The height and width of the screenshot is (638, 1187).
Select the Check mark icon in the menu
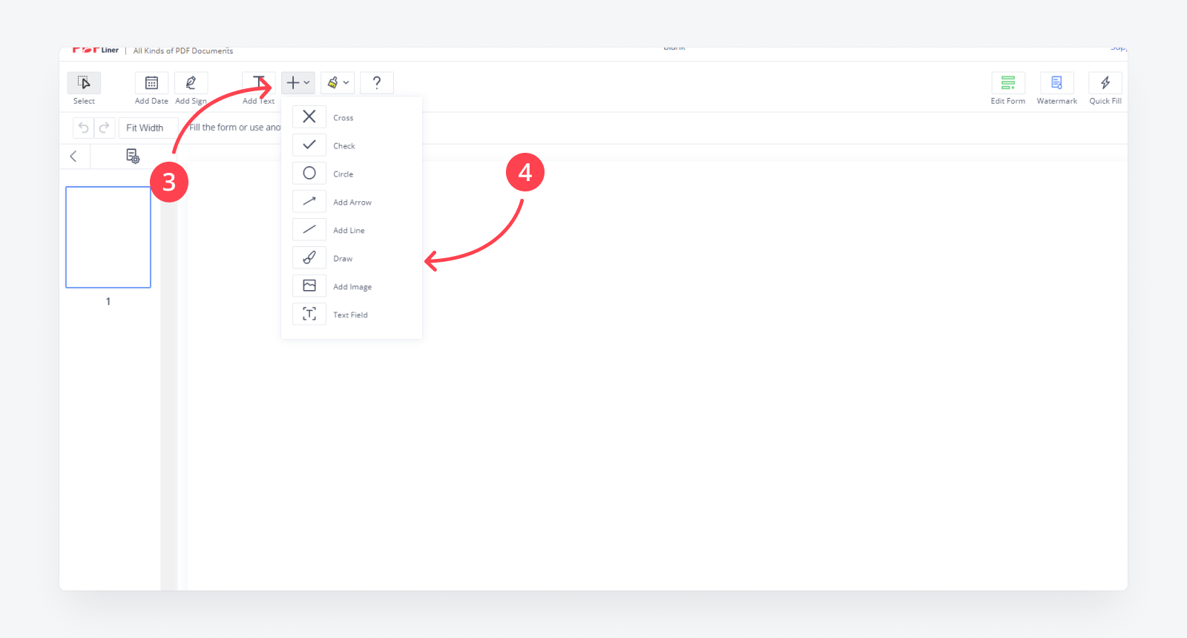[x=309, y=145]
